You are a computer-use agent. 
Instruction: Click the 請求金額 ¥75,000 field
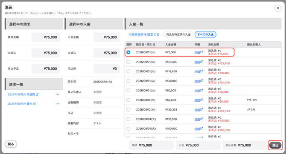[46, 37]
